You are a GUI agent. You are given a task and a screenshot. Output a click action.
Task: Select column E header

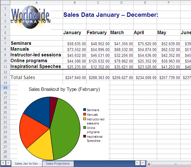point(145,3)
